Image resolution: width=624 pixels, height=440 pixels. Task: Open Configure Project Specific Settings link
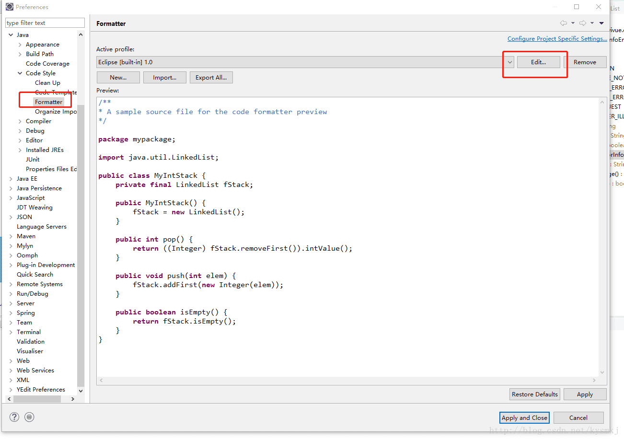coord(557,39)
